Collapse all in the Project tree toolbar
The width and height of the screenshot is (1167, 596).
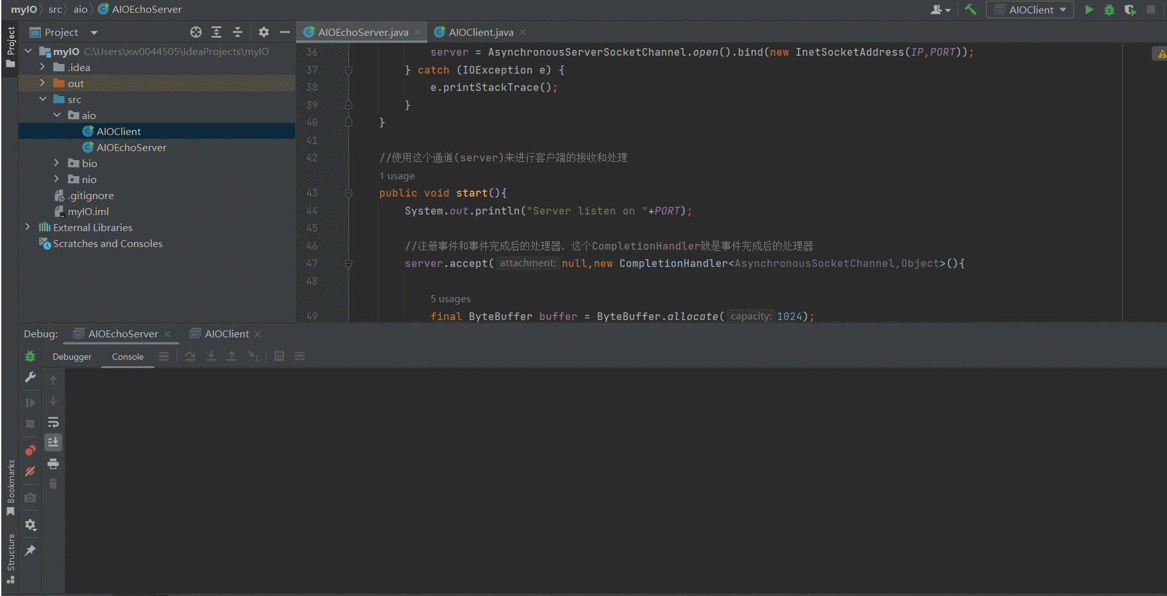(238, 32)
